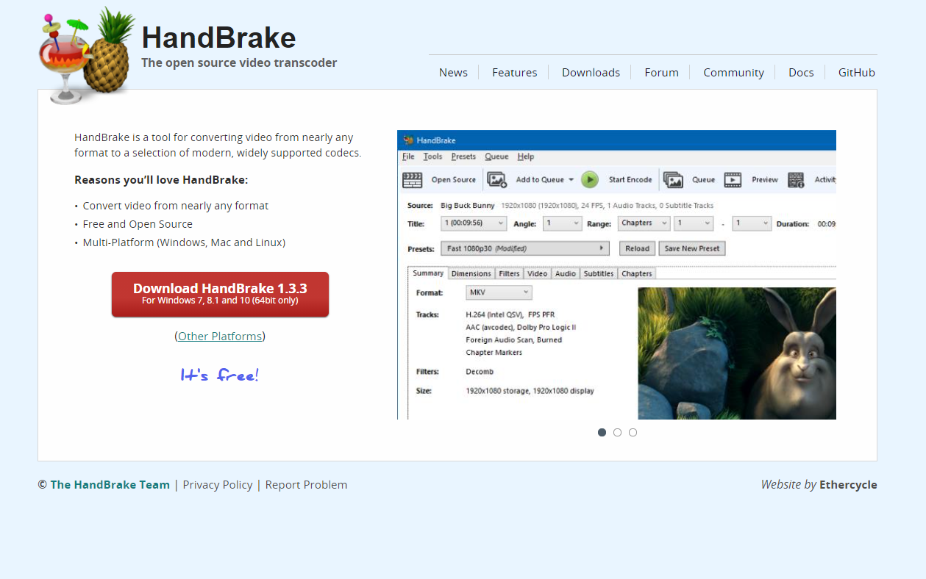Open the News page
The image size is (926, 579).
[453, 72]
